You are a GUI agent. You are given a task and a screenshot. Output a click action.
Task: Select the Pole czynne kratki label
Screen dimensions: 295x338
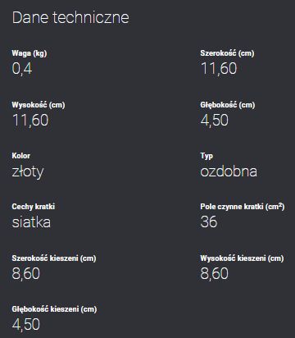243,207
